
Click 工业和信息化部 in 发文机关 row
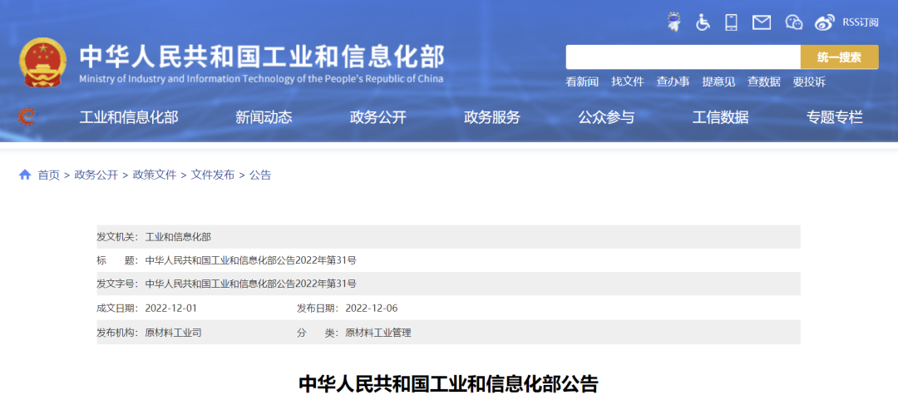coord(178,237)
